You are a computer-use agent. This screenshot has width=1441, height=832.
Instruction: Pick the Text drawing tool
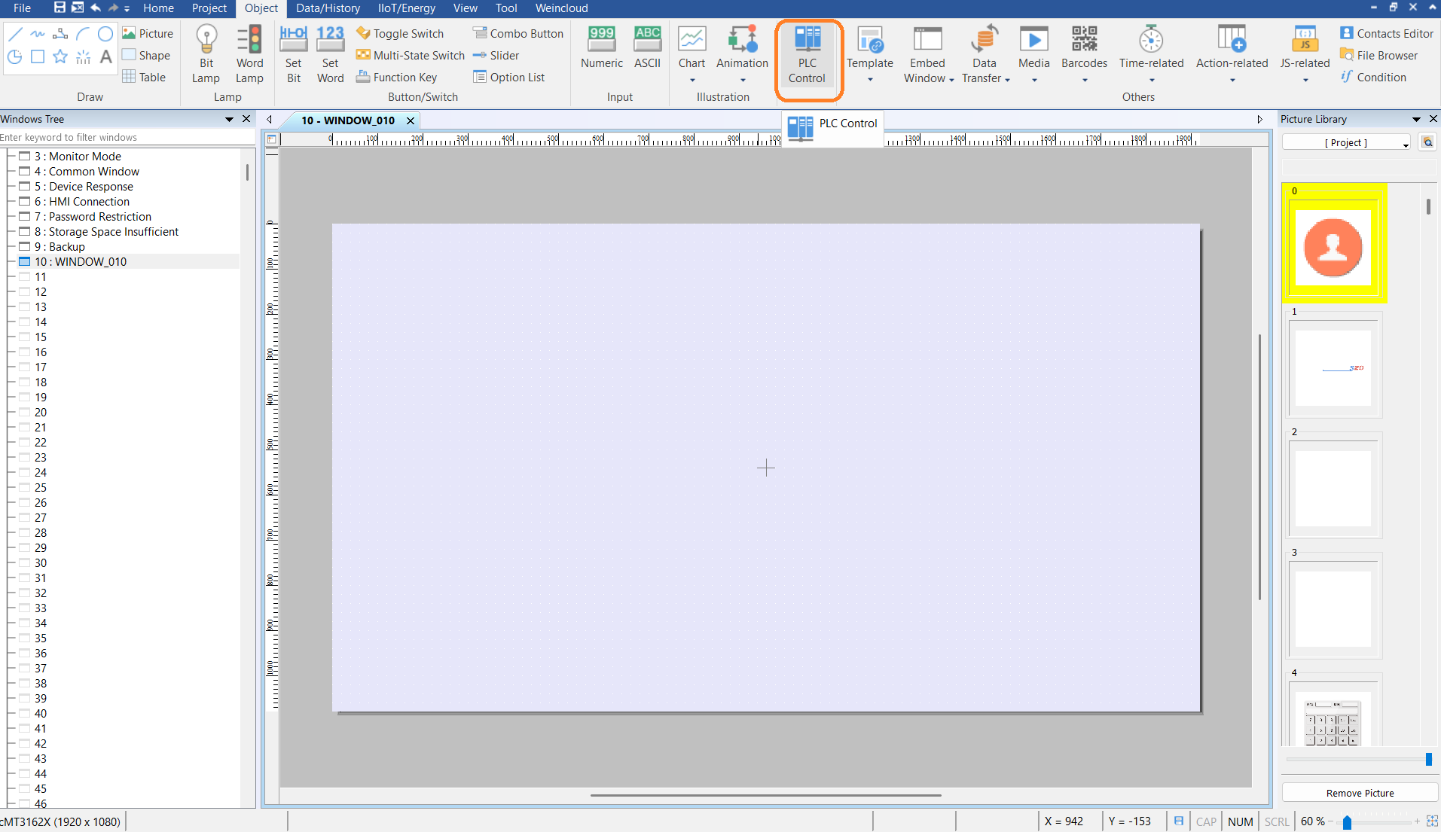(x=106, y=56)
